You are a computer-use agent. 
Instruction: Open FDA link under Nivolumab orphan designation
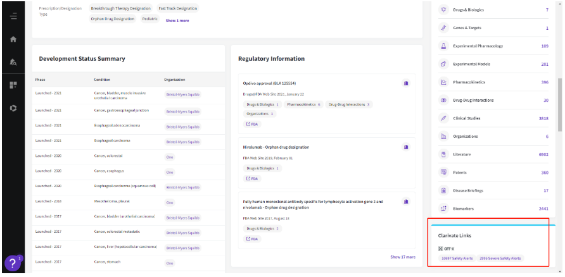coord(252,178)
